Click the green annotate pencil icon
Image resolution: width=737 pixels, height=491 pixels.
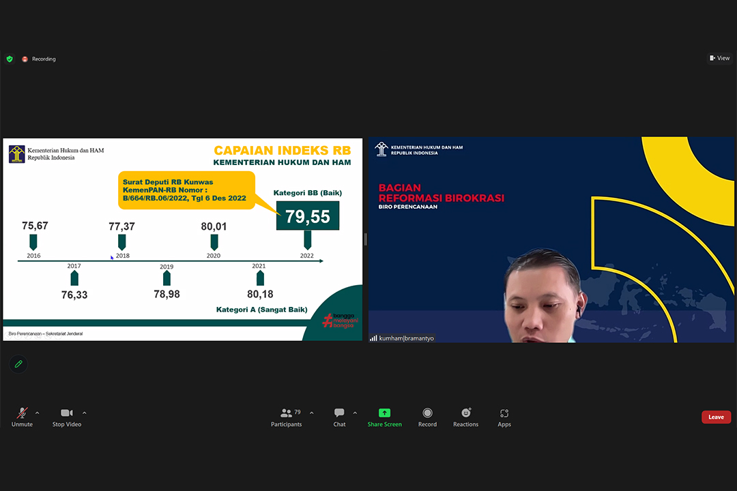(x=18, y=364)
